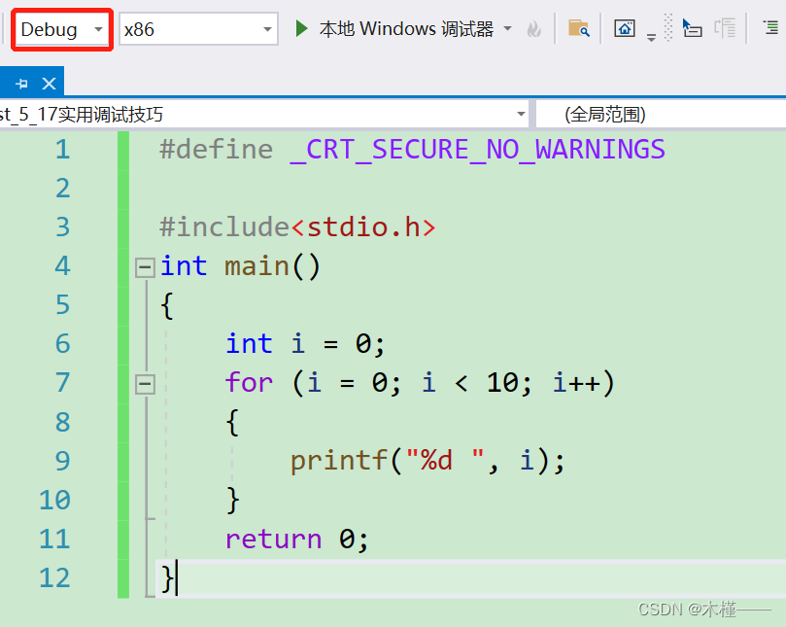Open the x86 platform dropdown
786x627 pixels.
click(198, 29)
